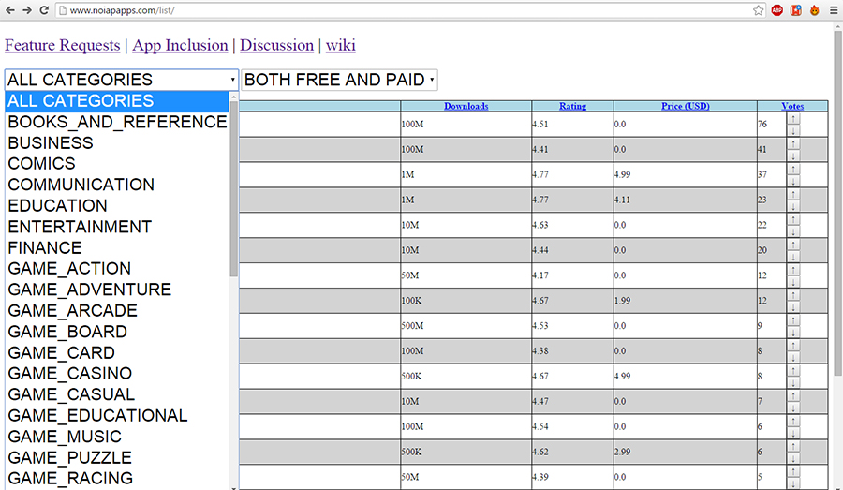The height and width of the screenshot is (490, 843).
Task: Pick COMICS in the category list
Action: coord(117,164)
